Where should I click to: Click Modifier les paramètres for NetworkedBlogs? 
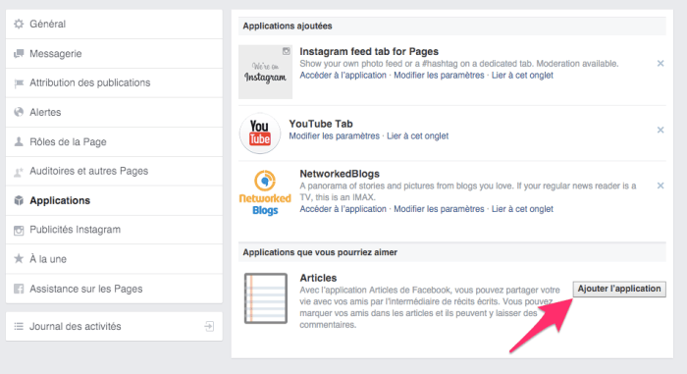439,209
